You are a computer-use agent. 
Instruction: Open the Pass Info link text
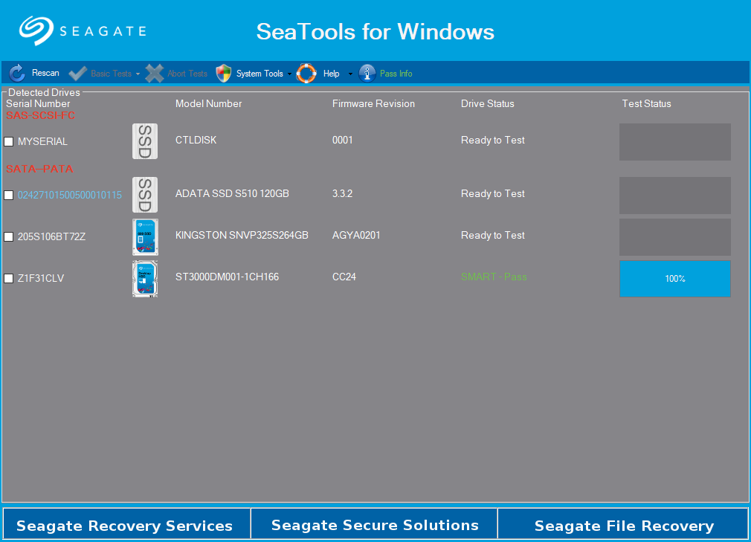pos(396,74)
